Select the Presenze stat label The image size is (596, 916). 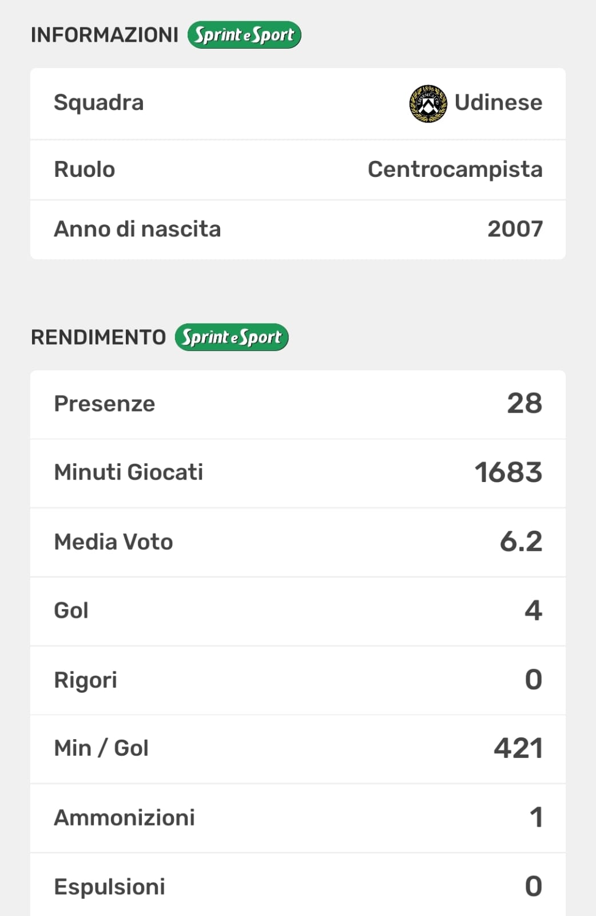(x=104, y=404)
